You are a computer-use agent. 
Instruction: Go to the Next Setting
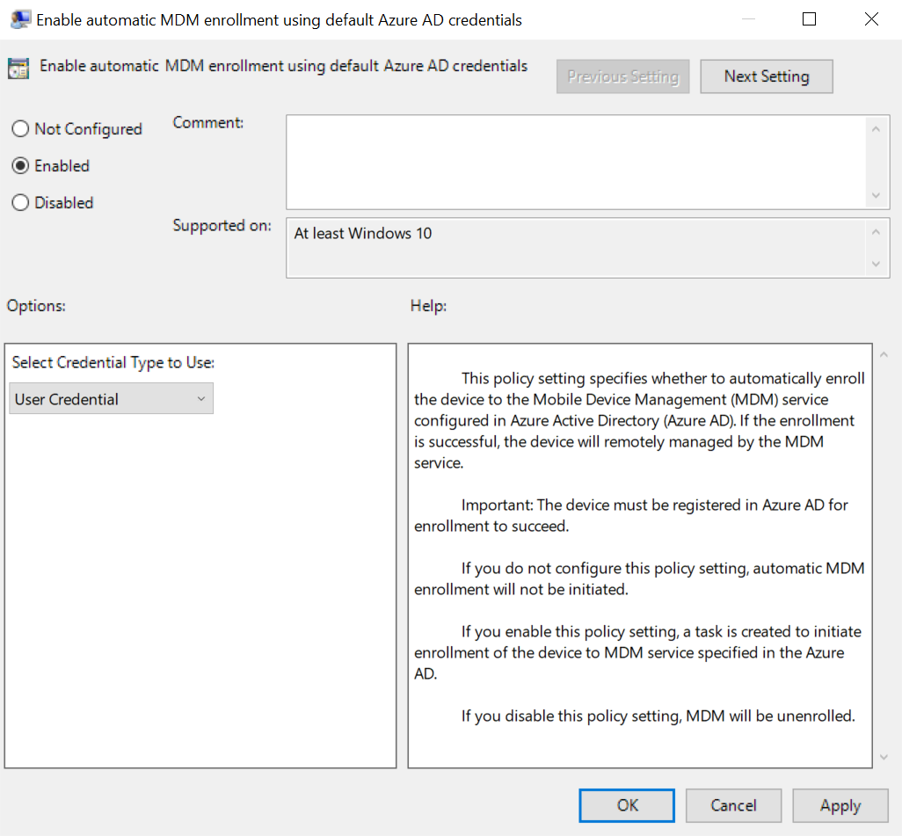(767, 76)
